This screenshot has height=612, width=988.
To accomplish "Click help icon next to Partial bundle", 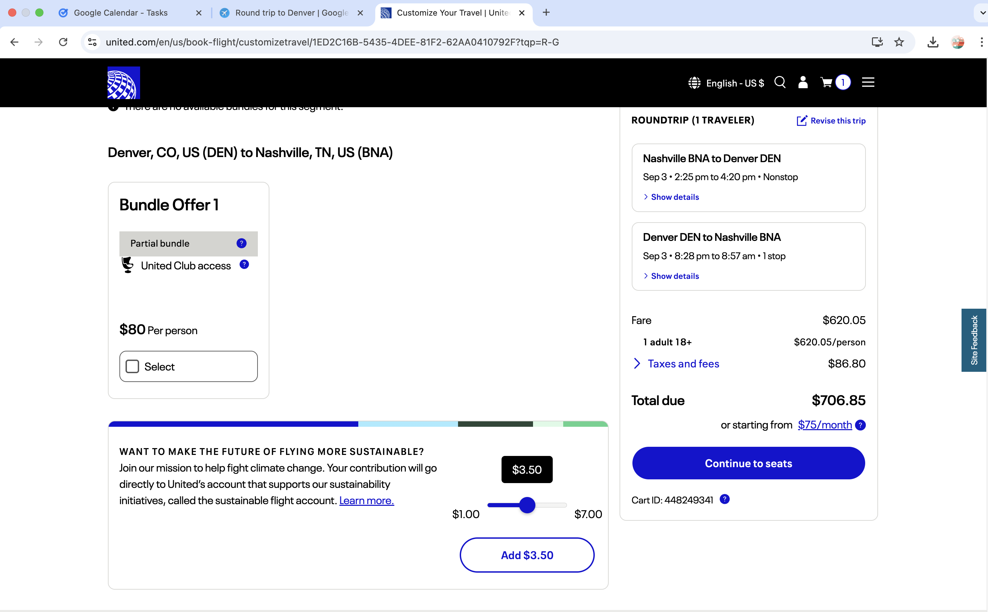I will click(x=241, y=243).
